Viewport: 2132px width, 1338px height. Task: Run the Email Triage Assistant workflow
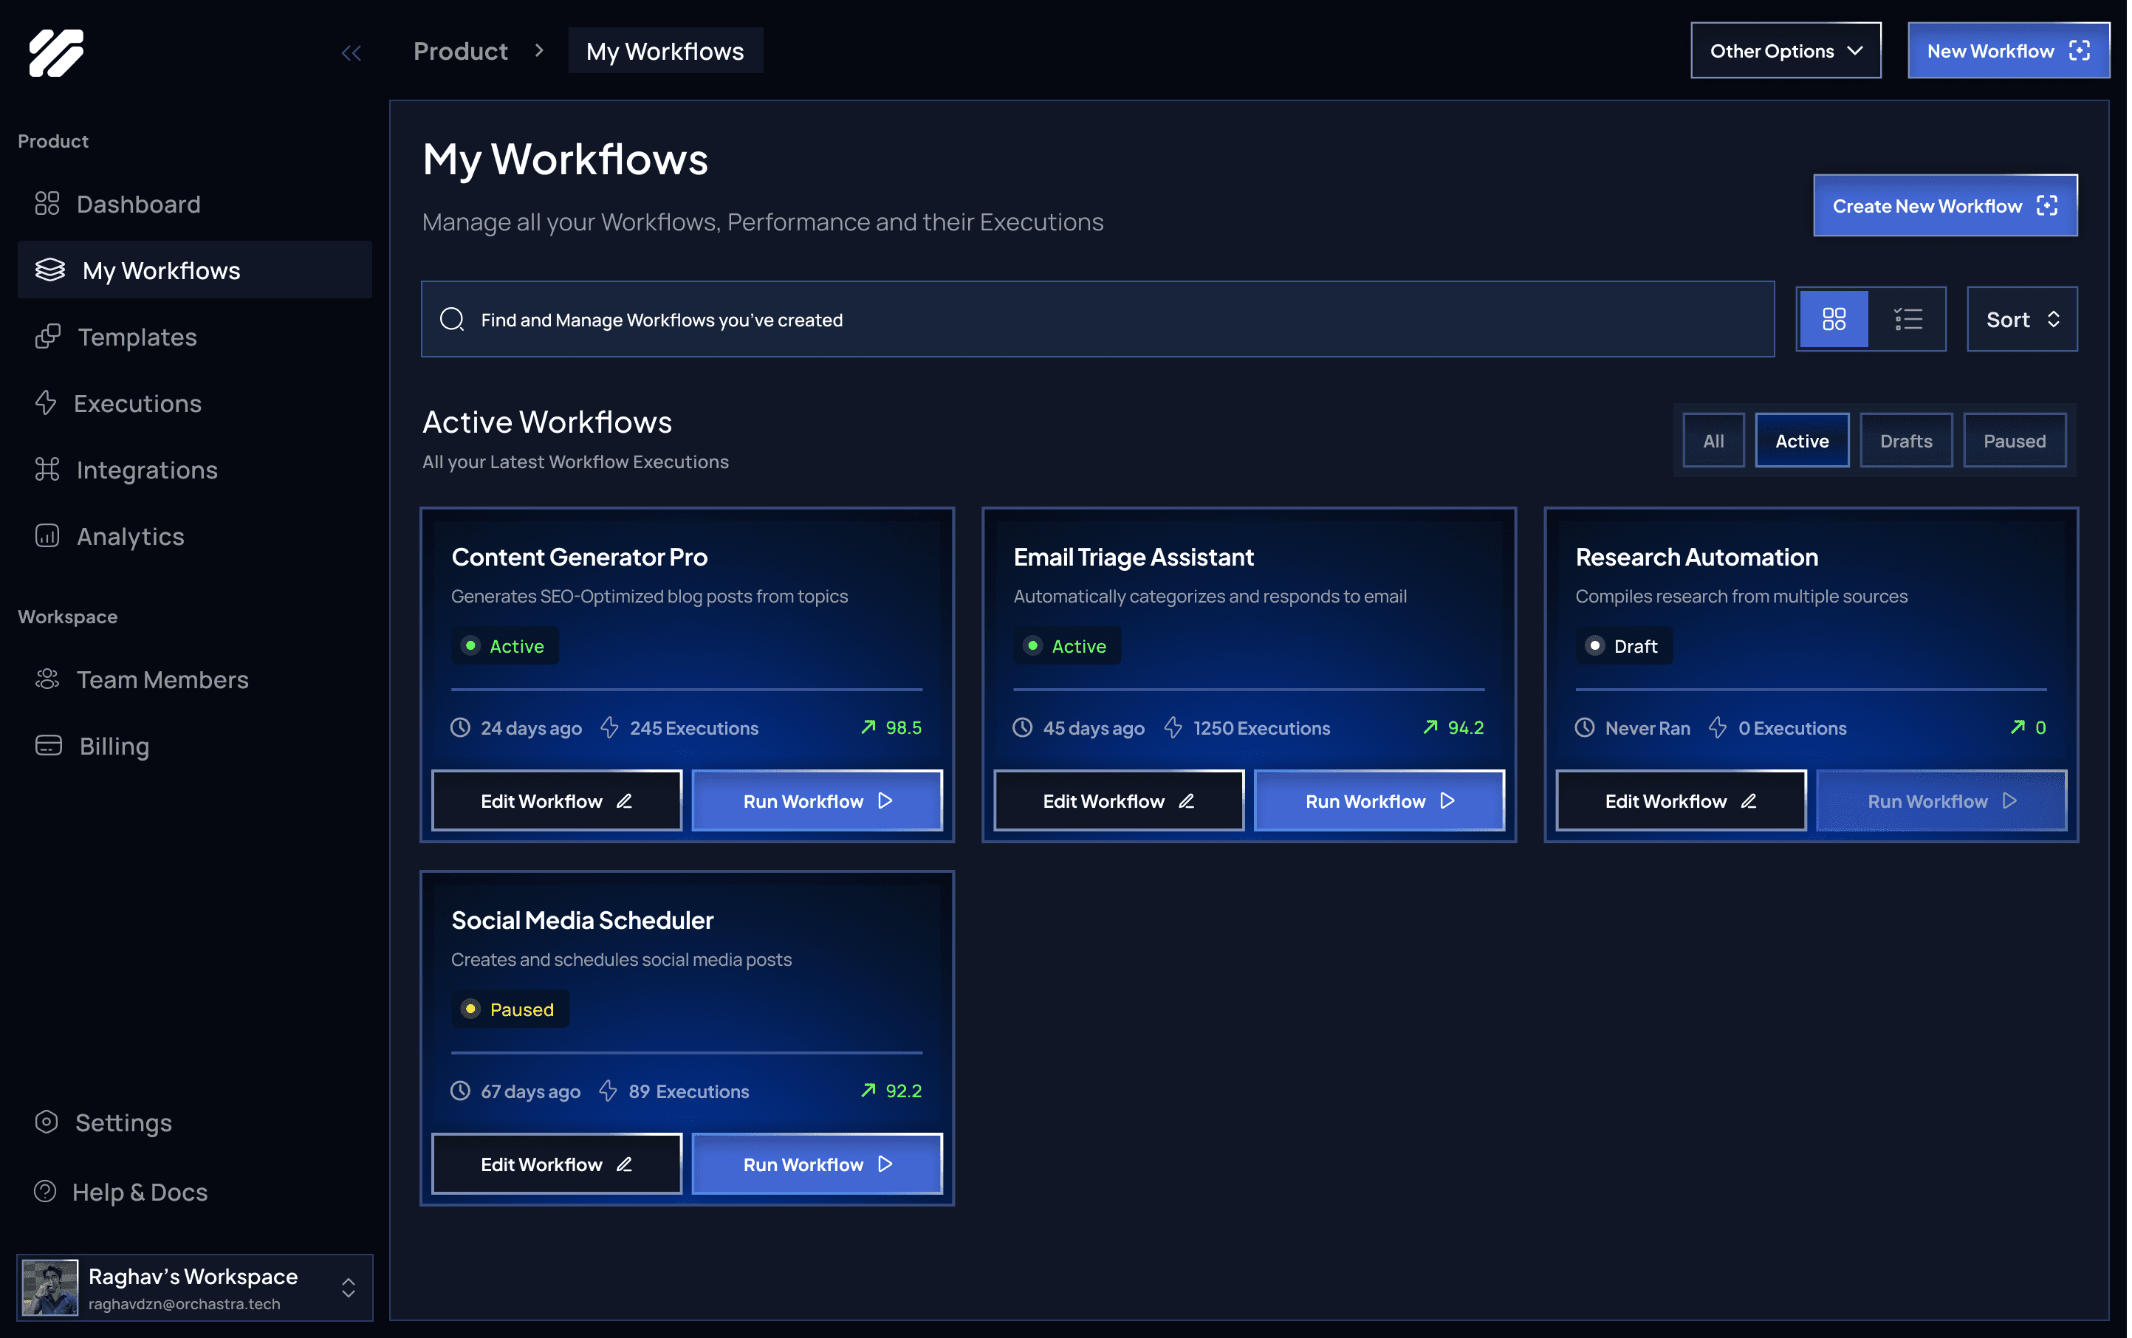[x=1378, y=801]
